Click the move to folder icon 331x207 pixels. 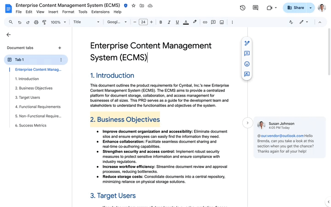[142, 6]
